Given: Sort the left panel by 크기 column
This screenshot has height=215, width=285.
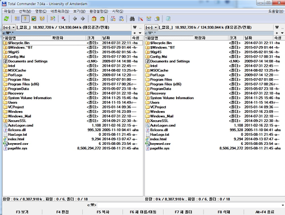Looking at the screenshot, I should pos(93,38).
